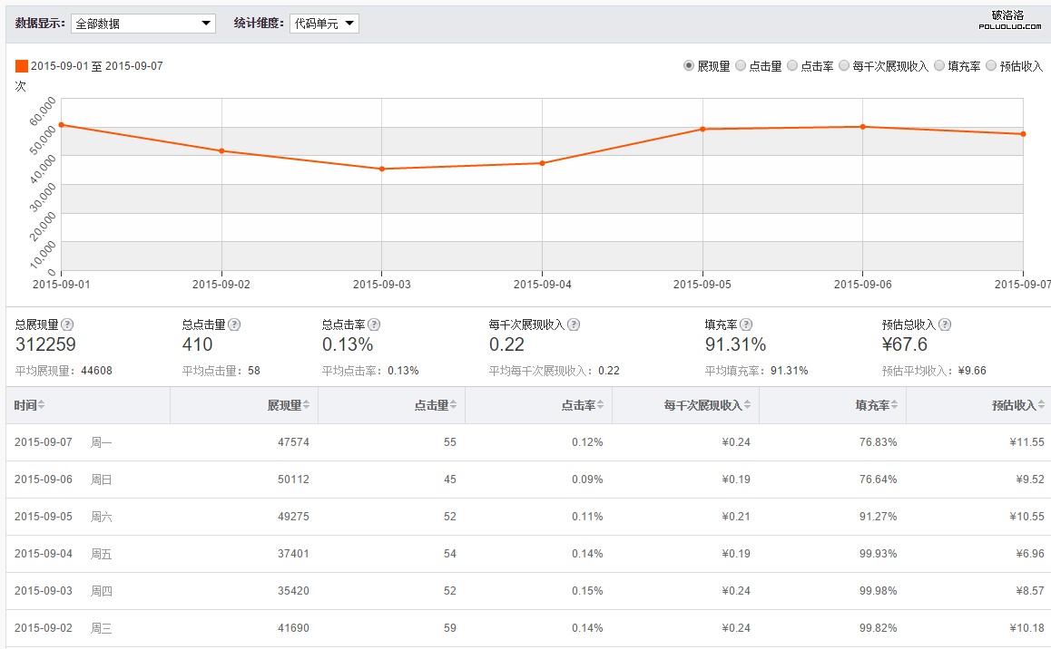Open the poluoluo.com logo link

1009,21
